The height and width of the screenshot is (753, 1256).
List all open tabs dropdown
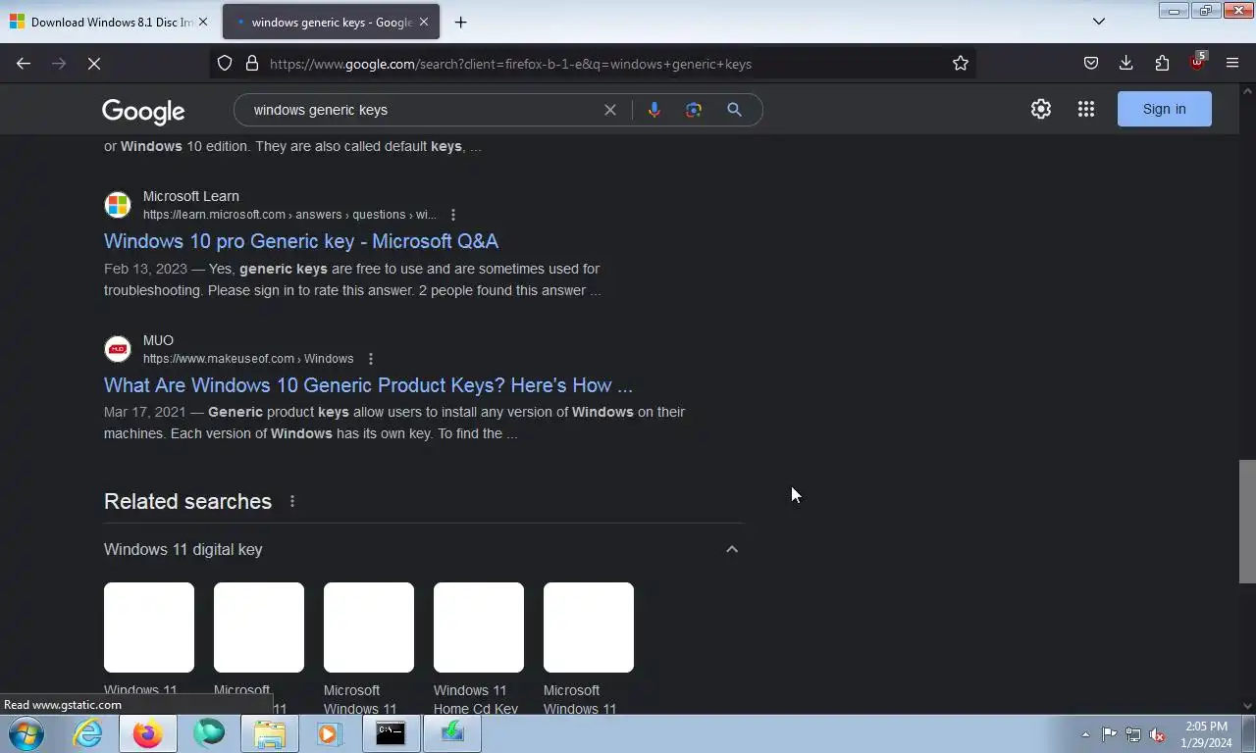point(1099,22)
